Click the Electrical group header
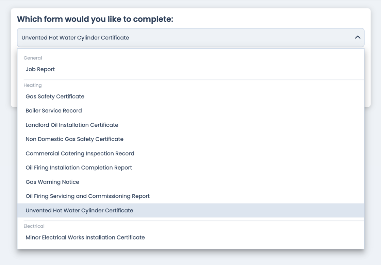The width and height of the screenshot is (381, 265). click(34, 226)
